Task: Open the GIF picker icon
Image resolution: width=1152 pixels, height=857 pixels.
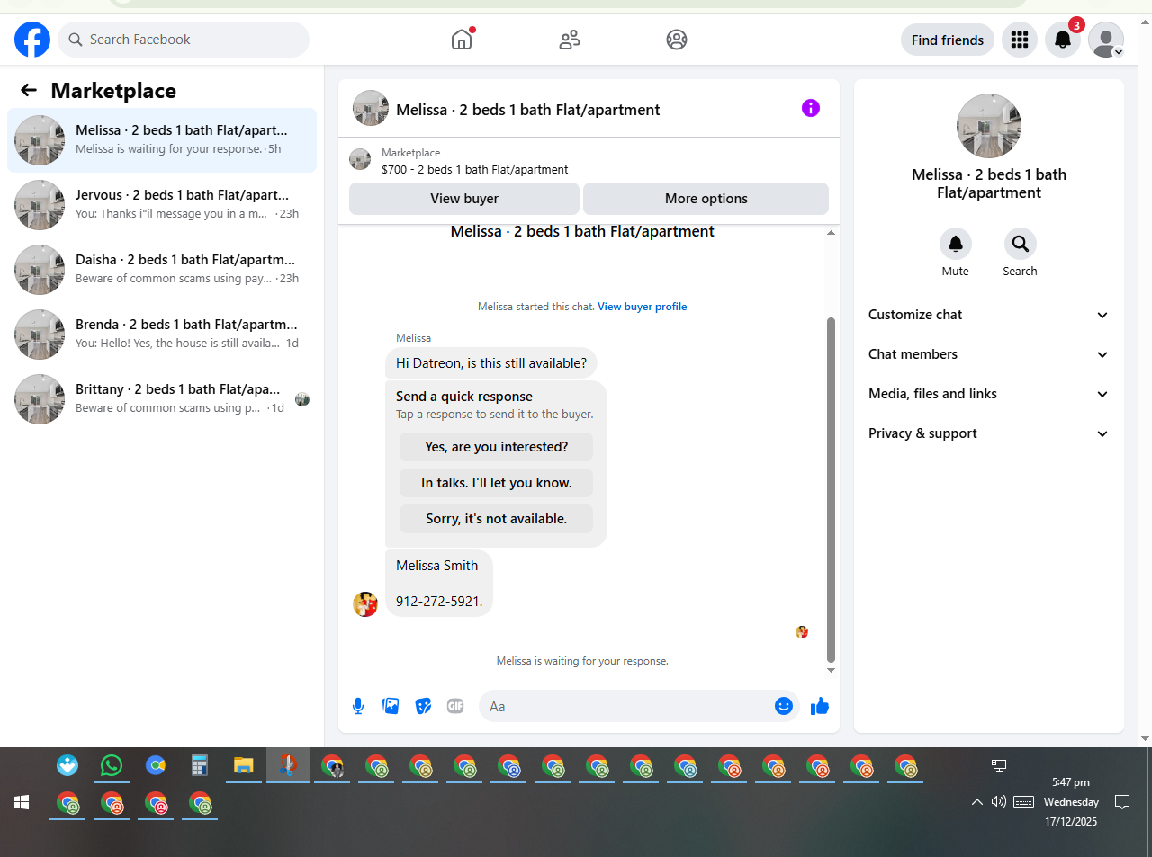Action: (455, 706)
